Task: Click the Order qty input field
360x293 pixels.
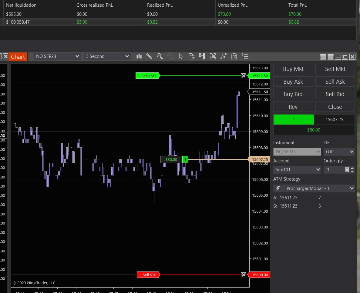Action: click(334, 170)
